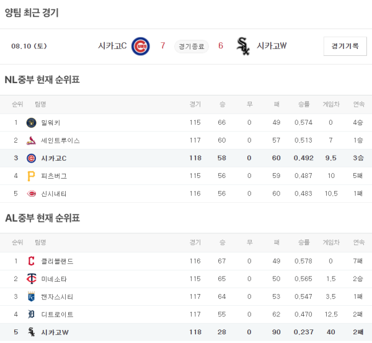
Task: Click the Detroit Tigers team logo
Action: [32, 314]
